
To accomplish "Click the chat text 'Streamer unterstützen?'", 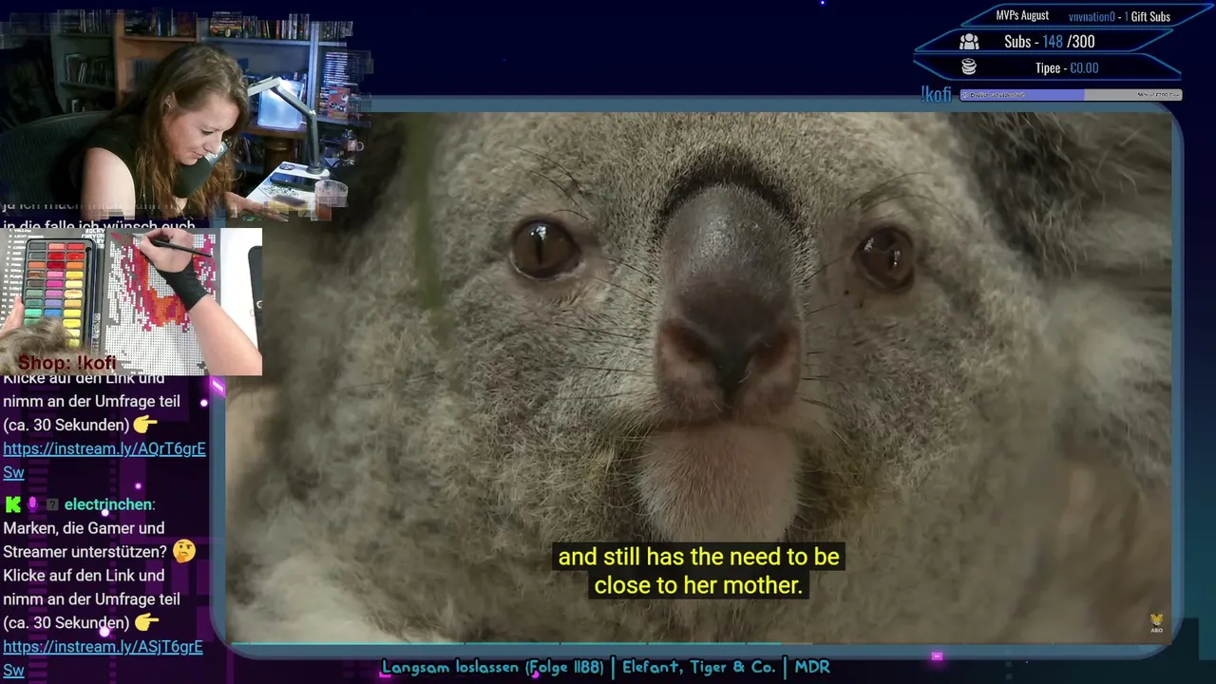I will pos(85,552).
